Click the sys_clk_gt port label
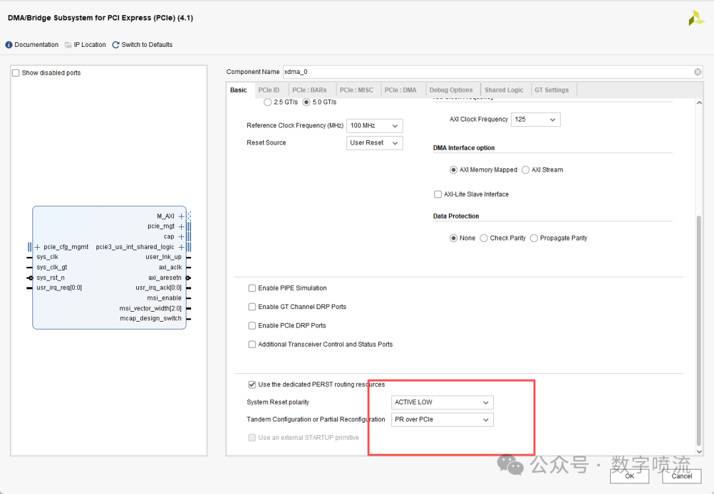This screenshot has width=714, height=494. pyautogui.click(x=52, y=267)
